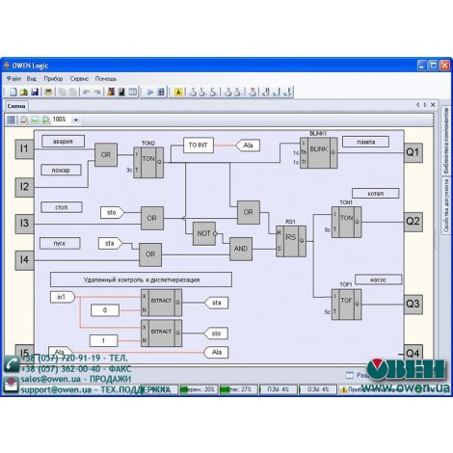This screenshot has width=453, height=453.
Task: Click the 'лампа' comment label
Action: [x=365, y=142]
